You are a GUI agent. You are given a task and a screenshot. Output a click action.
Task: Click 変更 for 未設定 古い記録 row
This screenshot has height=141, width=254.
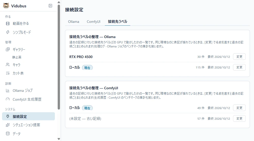[239, 118]
